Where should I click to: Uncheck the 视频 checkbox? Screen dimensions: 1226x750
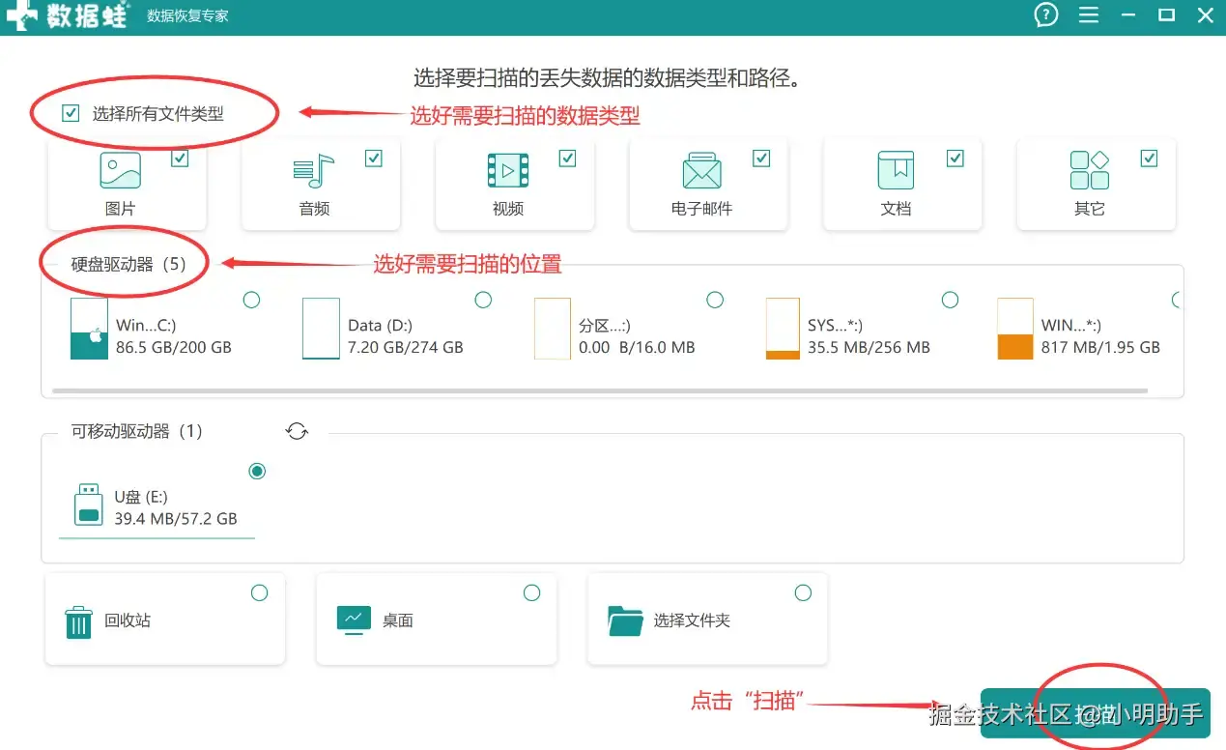[x=567, y=159]
